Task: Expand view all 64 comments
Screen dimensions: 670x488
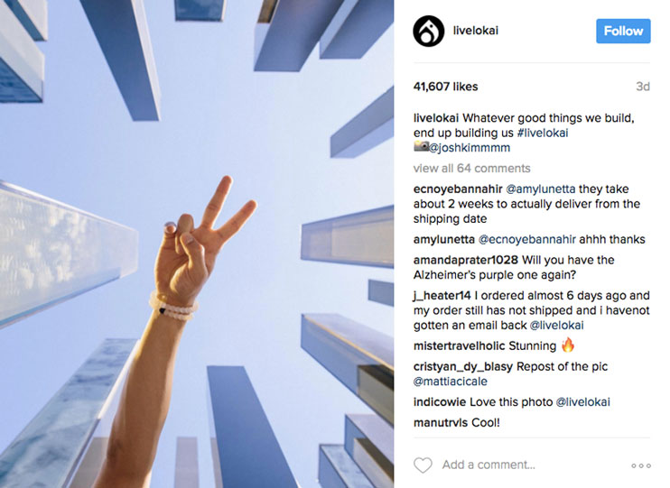Action: pos(471,168)
